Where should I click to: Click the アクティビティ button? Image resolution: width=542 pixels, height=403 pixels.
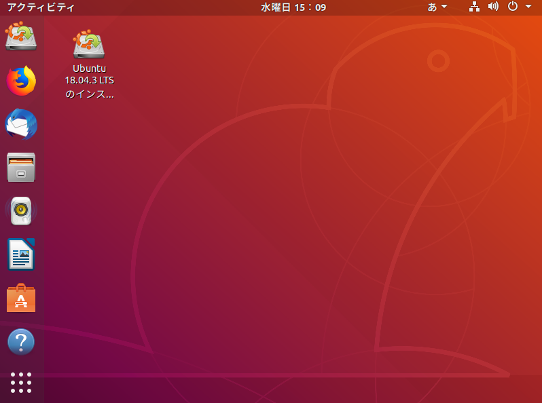click(x=41, y=7)
